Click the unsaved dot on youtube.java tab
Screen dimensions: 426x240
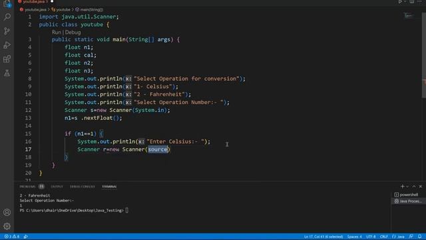click(x=52, y=1)
